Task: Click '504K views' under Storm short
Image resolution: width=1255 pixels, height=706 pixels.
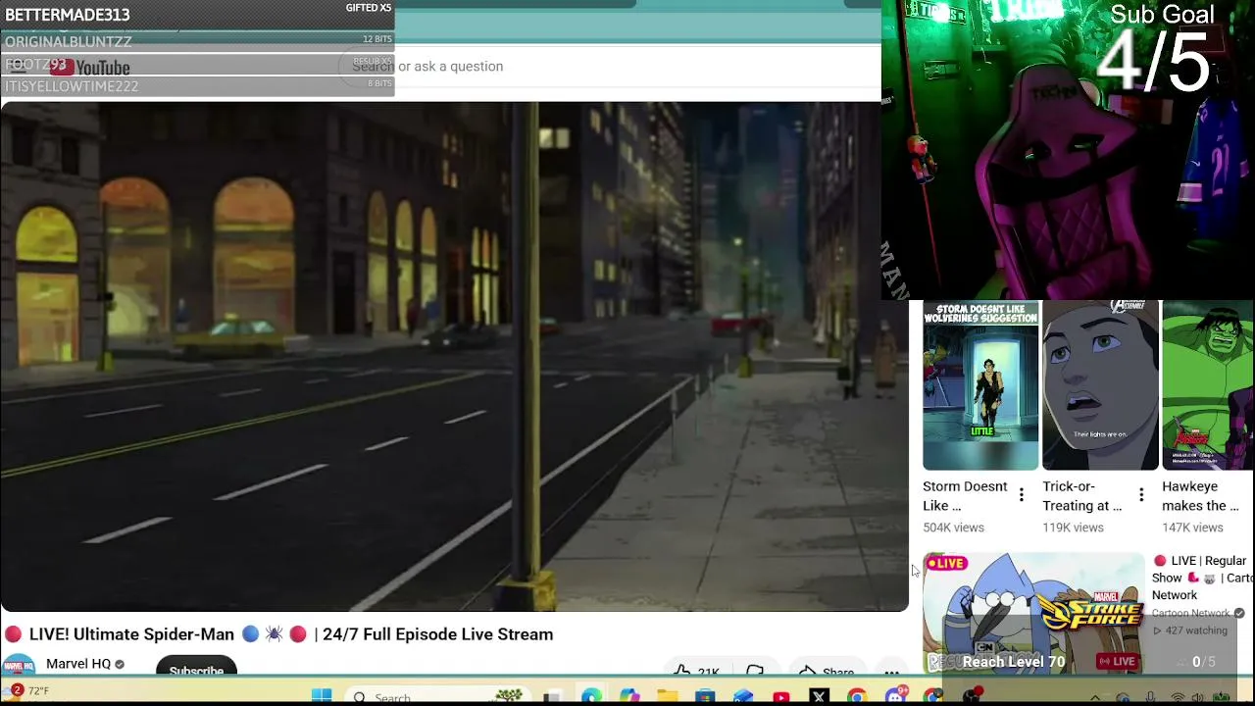Action: [953, 528]
